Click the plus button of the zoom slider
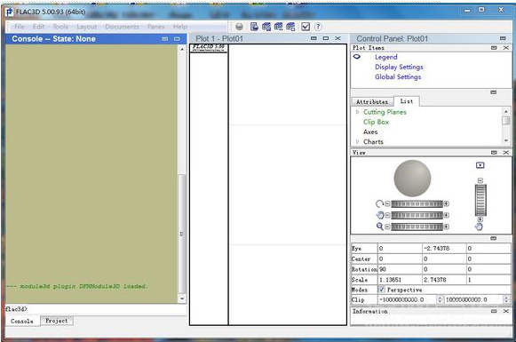Image resolution: width=516 pixels, height=342 pixels. tap(446, 227)
